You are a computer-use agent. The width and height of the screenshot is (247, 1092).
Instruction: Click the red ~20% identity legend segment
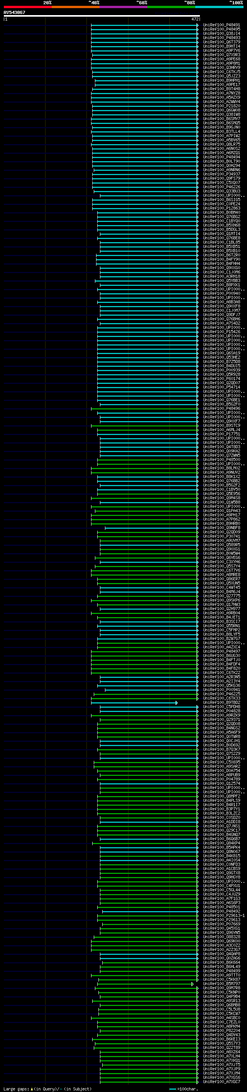pos(27,7)
